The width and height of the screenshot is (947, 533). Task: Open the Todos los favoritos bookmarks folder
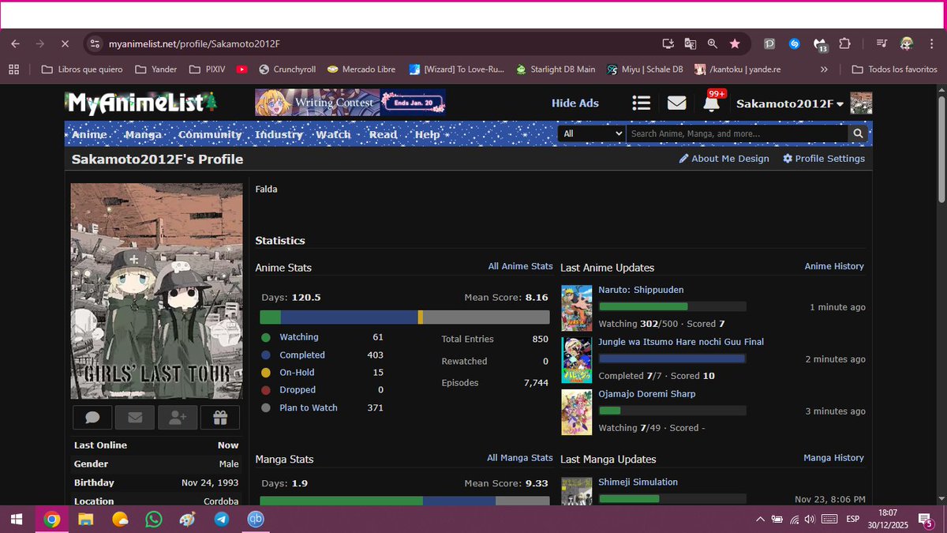tap(895, 69)
